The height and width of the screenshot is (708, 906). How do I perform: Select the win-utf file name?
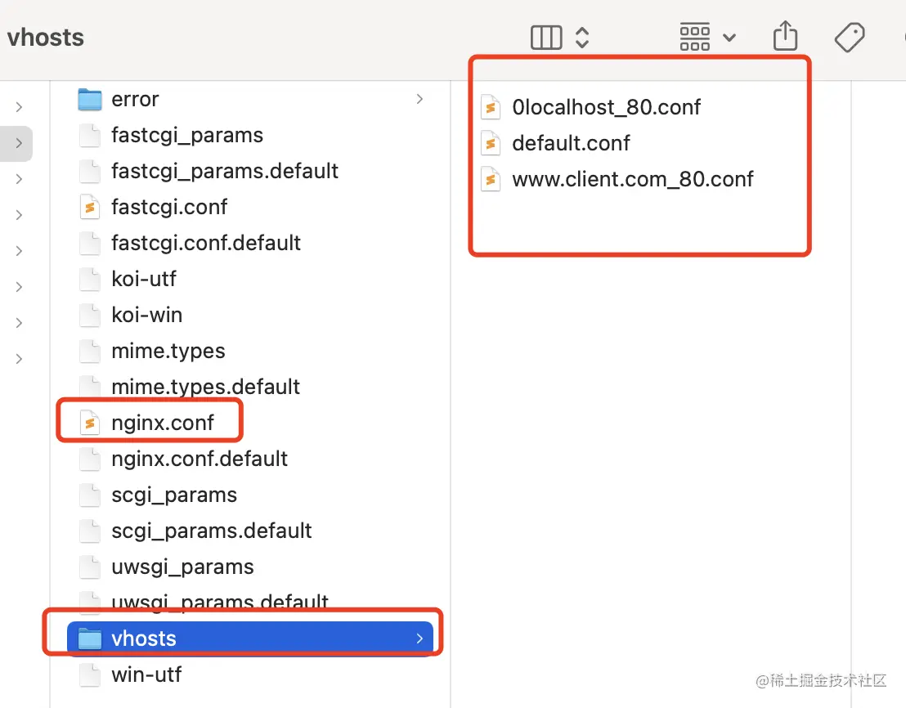click(x=146, y=674)
